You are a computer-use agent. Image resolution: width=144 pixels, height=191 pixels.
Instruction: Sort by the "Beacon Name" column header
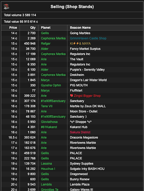tap(80, 28)
